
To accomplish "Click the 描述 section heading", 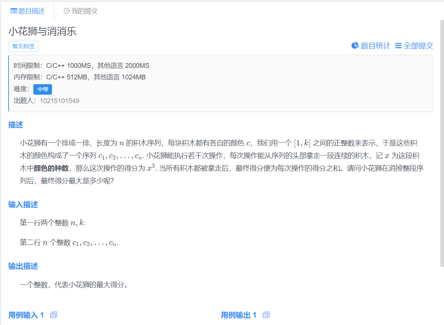I will tap(16, 125).
